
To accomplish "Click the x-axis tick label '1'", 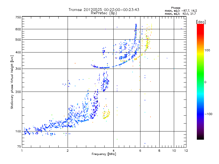I will [x=22, y=151].
